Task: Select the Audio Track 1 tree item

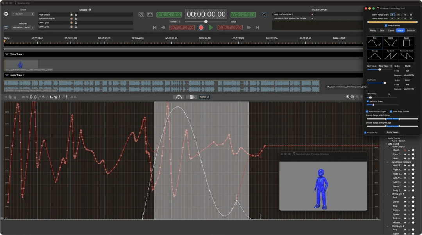Action: [x=398, y=141]
